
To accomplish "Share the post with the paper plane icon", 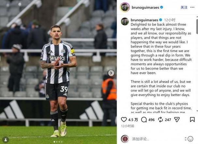I will tap(177, 120).
